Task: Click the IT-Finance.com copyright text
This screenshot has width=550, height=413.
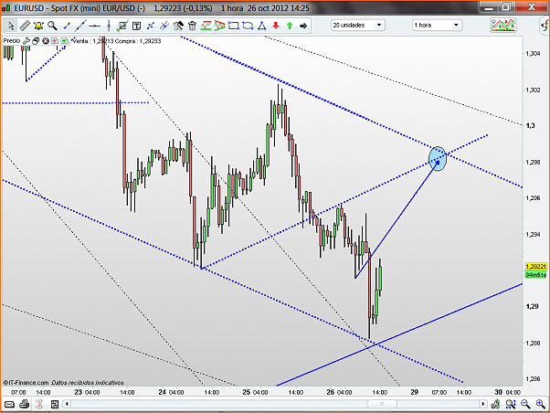Action: coord(26,383)
